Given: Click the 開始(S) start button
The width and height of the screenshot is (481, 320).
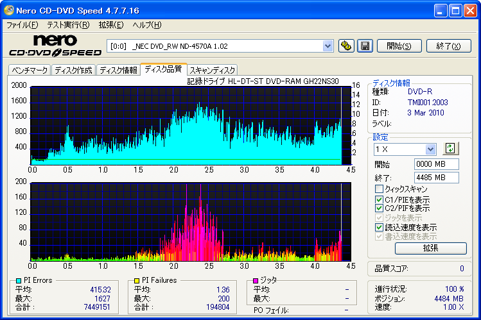Looking at the screenshot, I should point(399,46).
